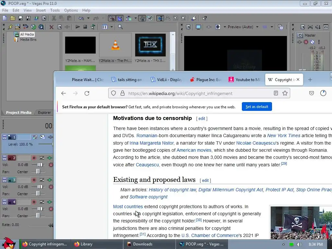This screenshot has height=249, width=332.
Task: Bookmark the page with the star icon
Action: click(x=285, y=93)
